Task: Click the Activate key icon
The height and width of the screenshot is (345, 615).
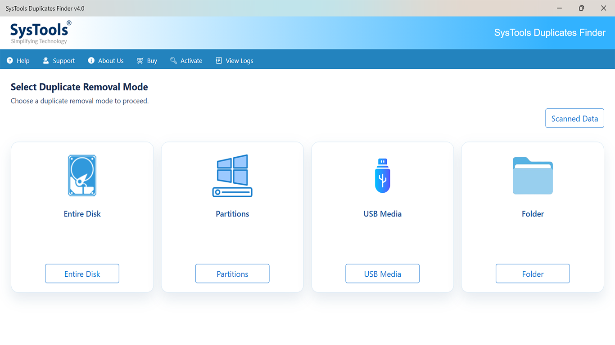Action: point(173,61)
